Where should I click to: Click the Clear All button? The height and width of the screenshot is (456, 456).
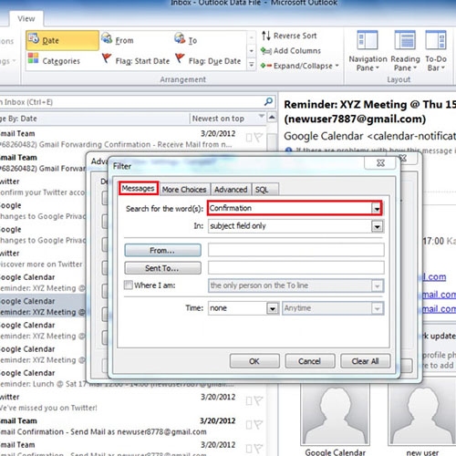(x=365, y=361)
